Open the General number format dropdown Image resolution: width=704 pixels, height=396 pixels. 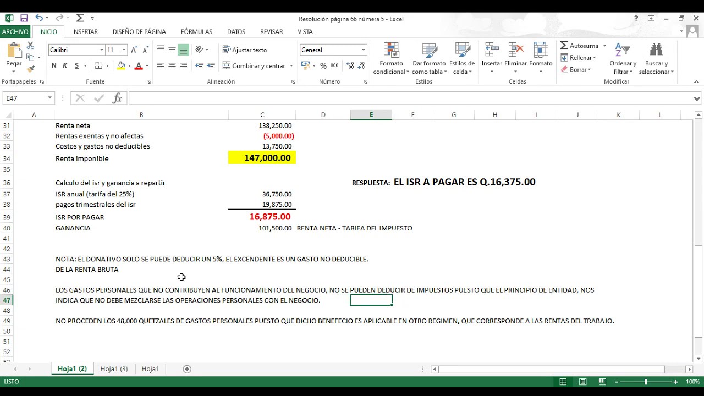point(363,50)
